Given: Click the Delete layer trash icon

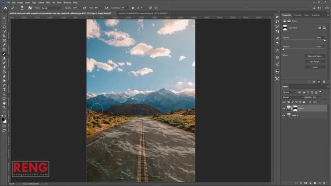Looking at the screenshot, I should (x=324, y=183).
